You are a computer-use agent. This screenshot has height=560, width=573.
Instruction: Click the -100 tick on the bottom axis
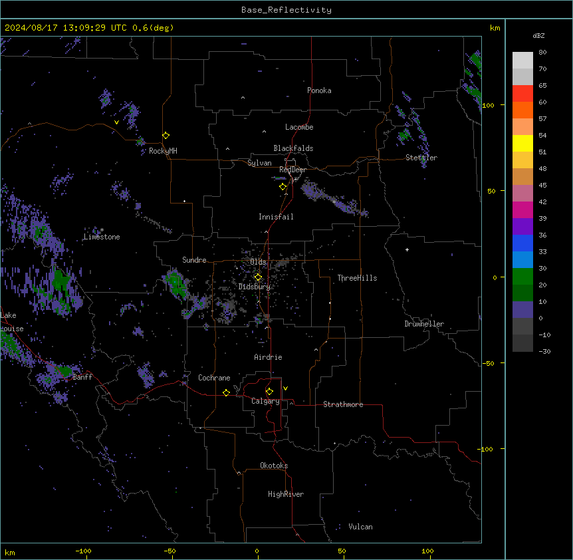(x=84, y=551)
